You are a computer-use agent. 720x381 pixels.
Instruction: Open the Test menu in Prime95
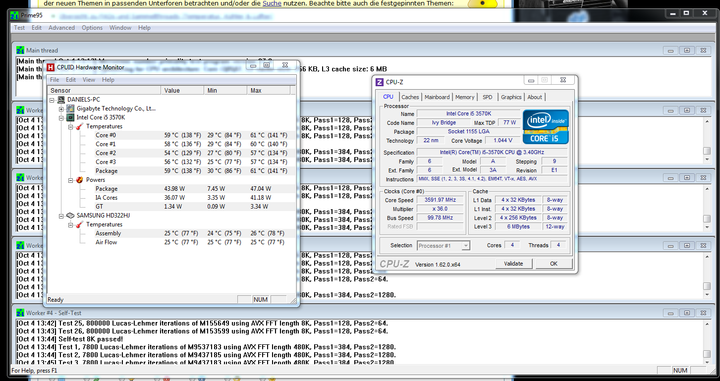point(19,28)
